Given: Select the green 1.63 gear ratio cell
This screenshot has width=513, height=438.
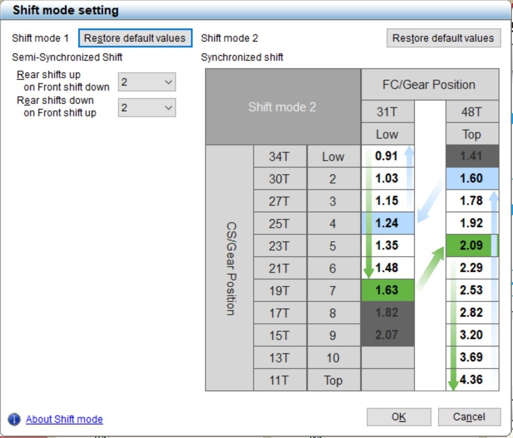Looking at the screenshot, I should pos(387,291).
